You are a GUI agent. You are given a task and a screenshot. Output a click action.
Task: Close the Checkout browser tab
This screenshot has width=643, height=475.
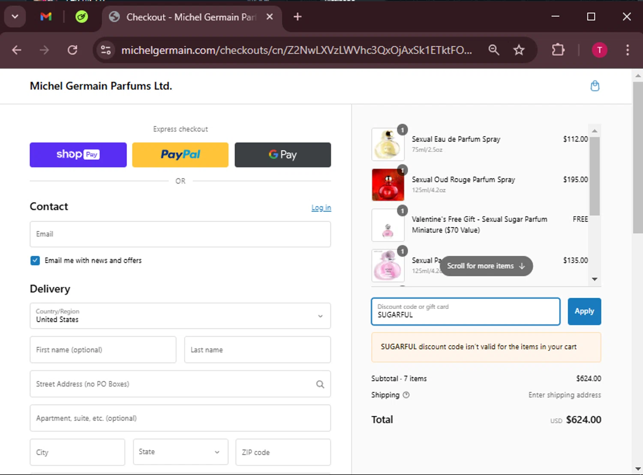pyautogui.click(x=270, y=17)
